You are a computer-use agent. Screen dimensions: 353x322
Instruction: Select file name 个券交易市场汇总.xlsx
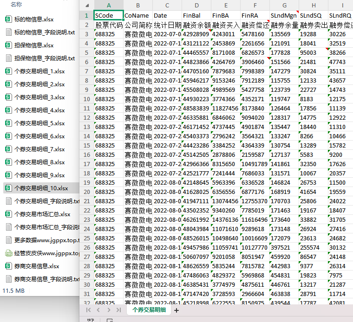point(42,214)
